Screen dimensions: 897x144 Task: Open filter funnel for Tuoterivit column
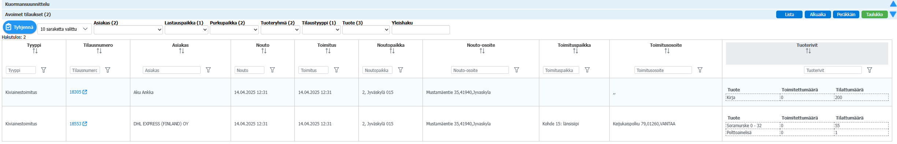click(870, 70)
